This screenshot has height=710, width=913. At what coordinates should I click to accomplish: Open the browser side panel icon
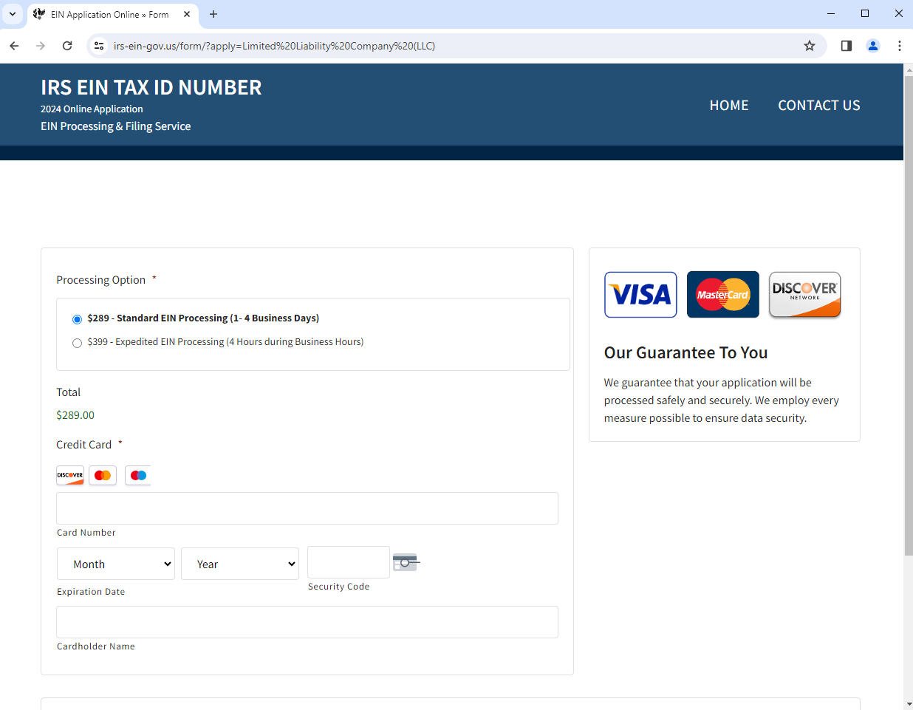click(847, 46)
